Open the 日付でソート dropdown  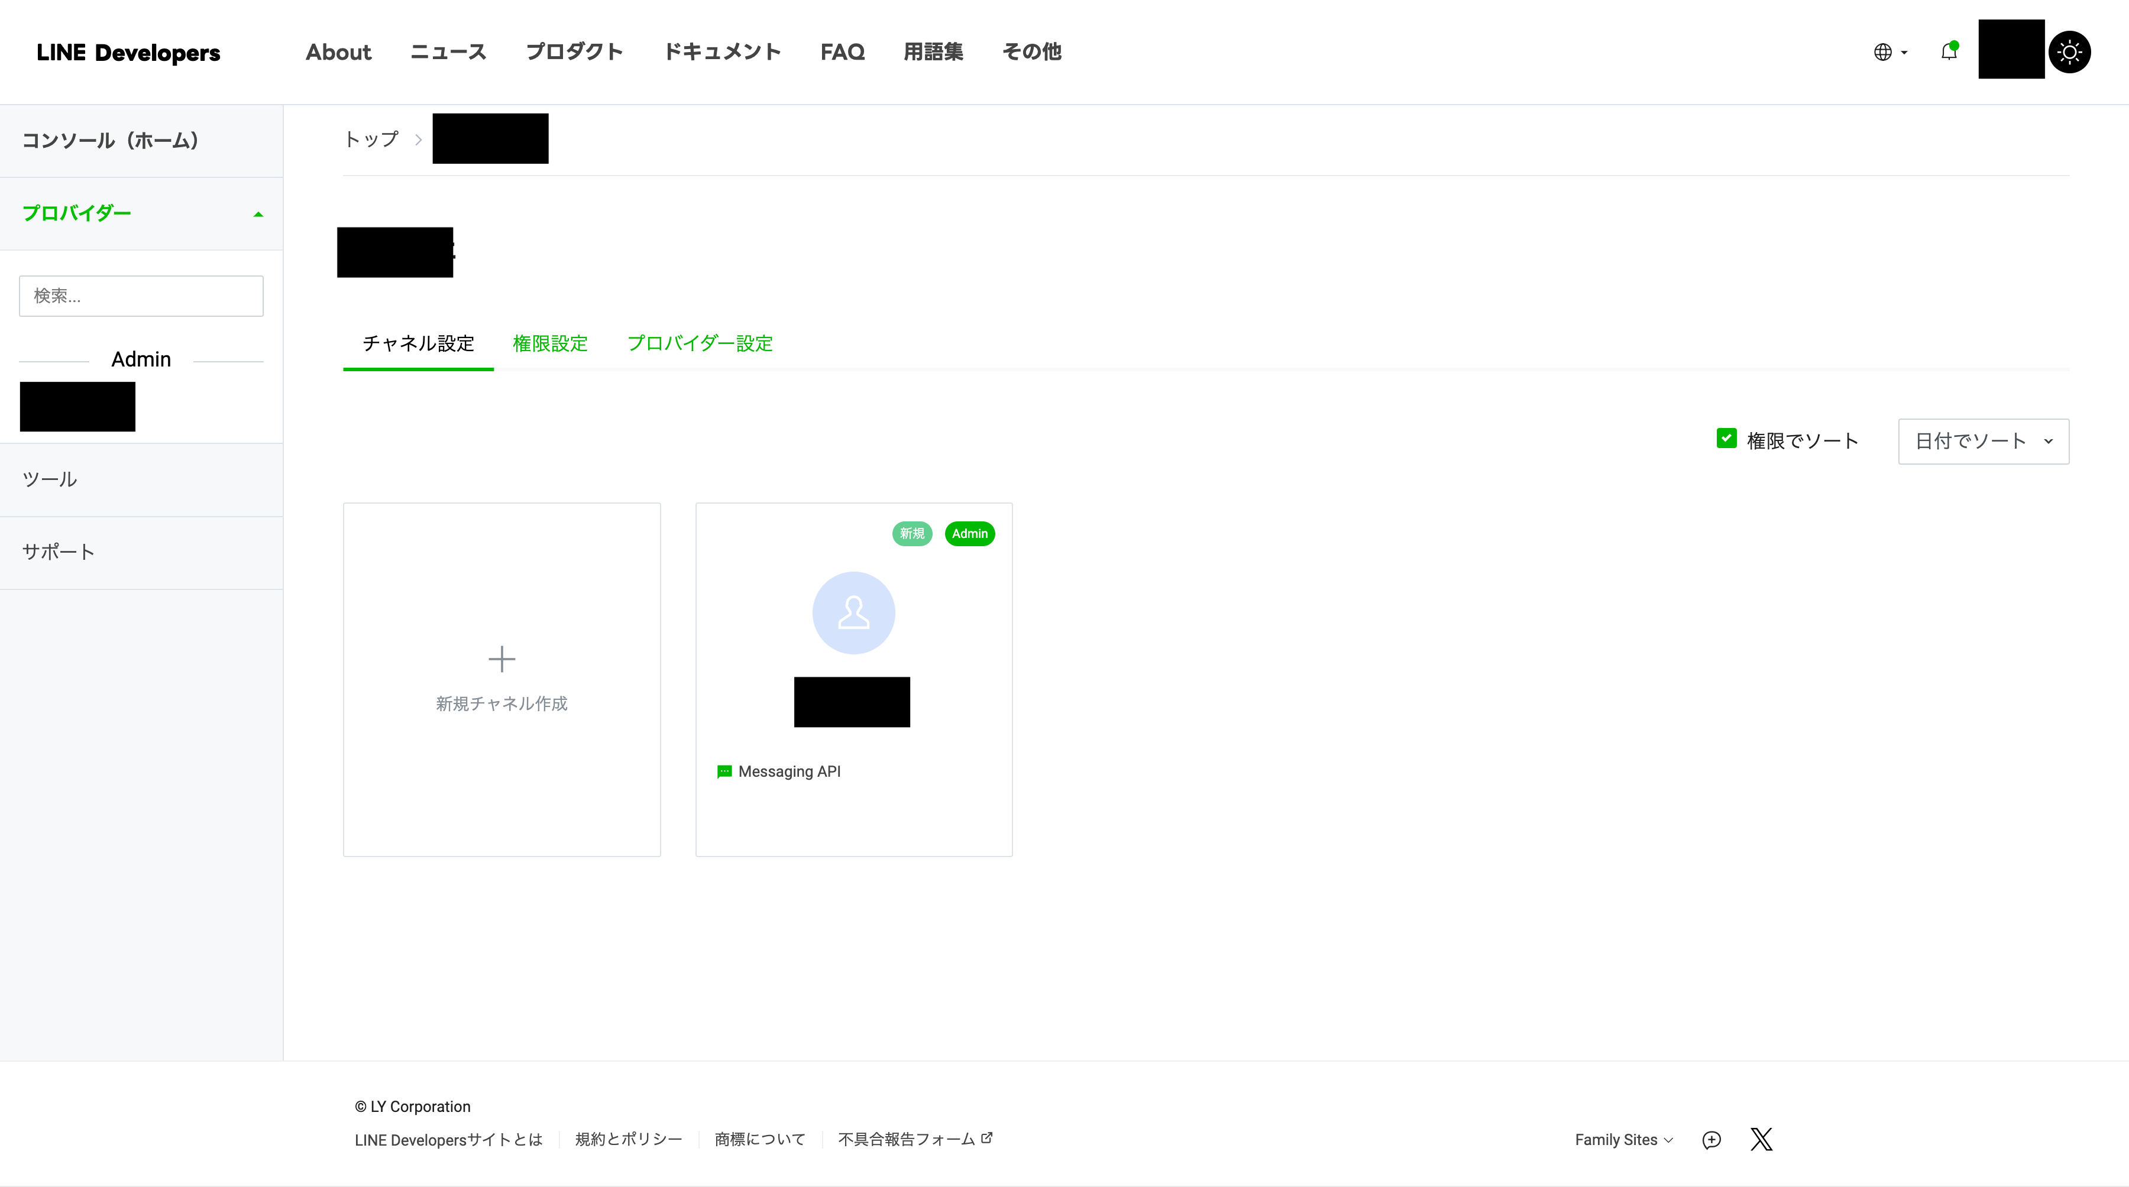(1983, 440)
